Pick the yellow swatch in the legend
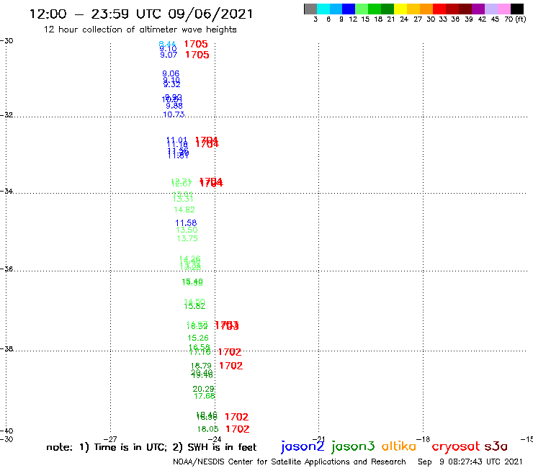The width and height of the screenshot is (533, 468). 400,9
